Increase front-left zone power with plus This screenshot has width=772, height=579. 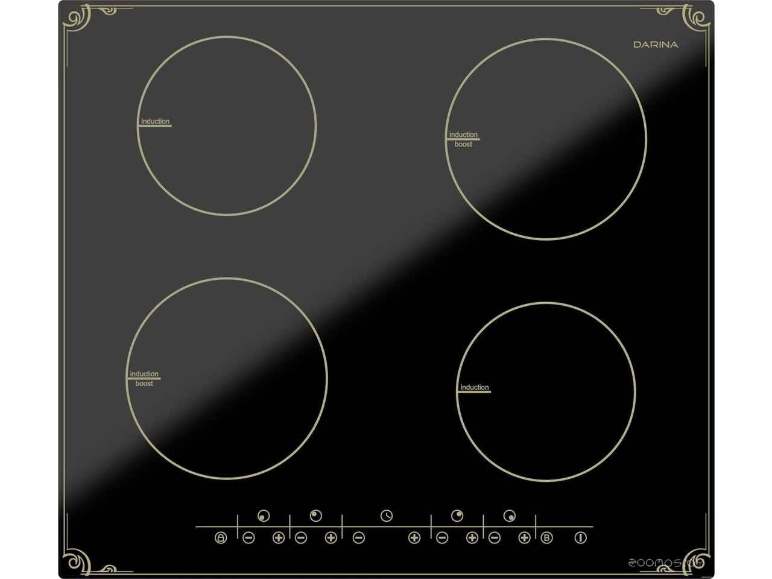tap(278, 537)
